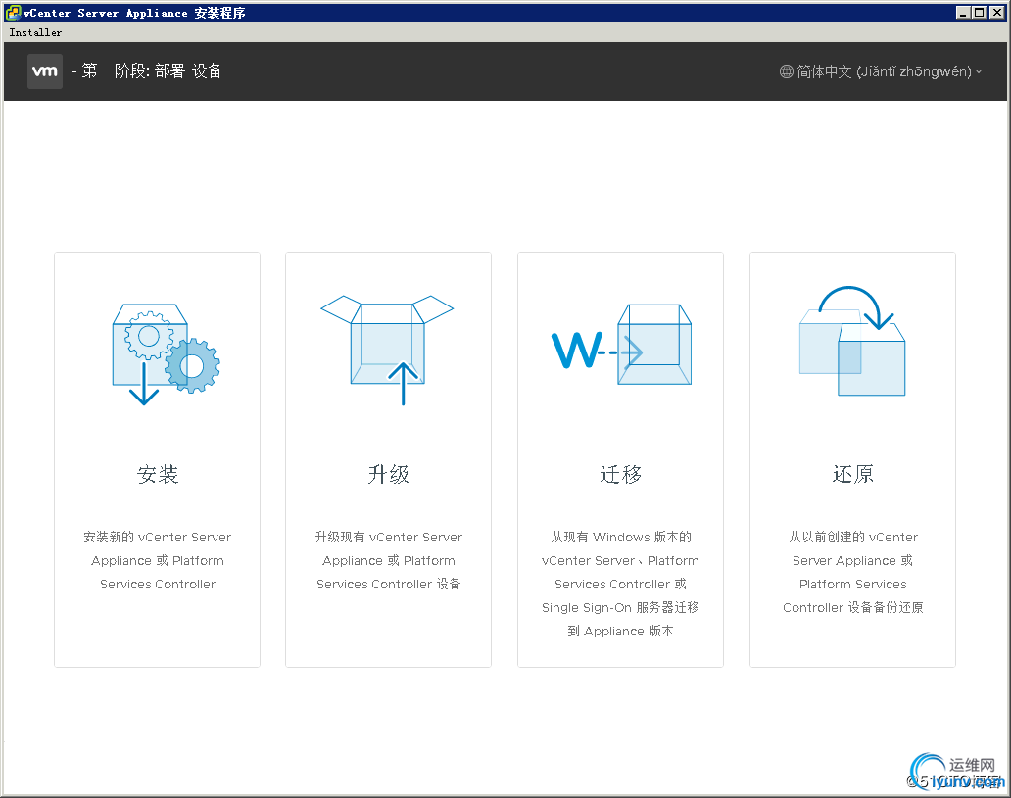This screenshot has width=1011, height=798.
Task: Minimize the installer window
Action: (x=963, y=13)
